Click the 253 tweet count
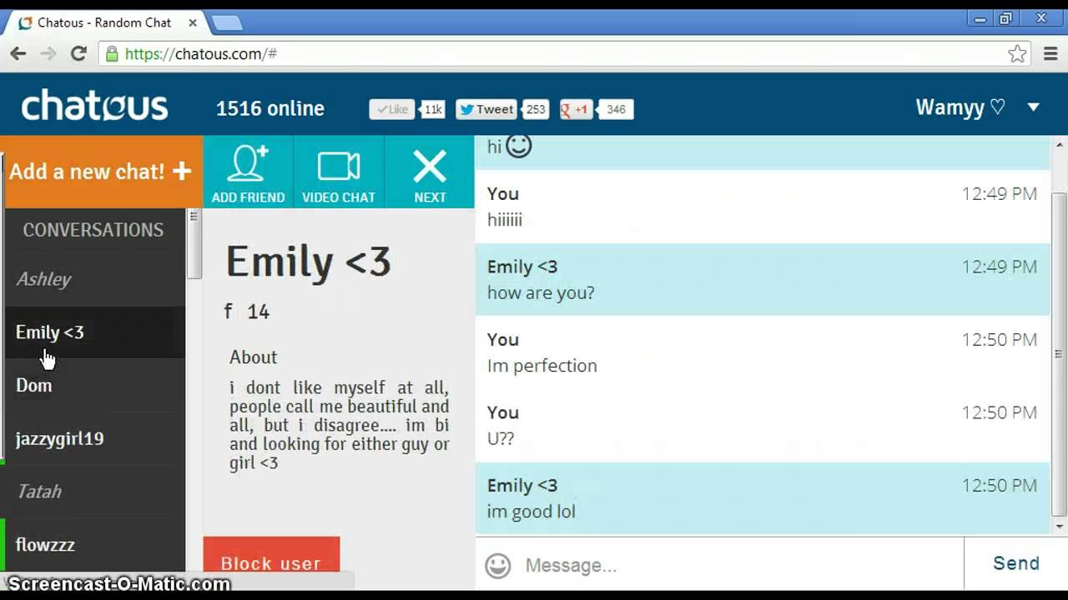Image resolution: width=1068 pixels, height=600 pixels. 536,109
